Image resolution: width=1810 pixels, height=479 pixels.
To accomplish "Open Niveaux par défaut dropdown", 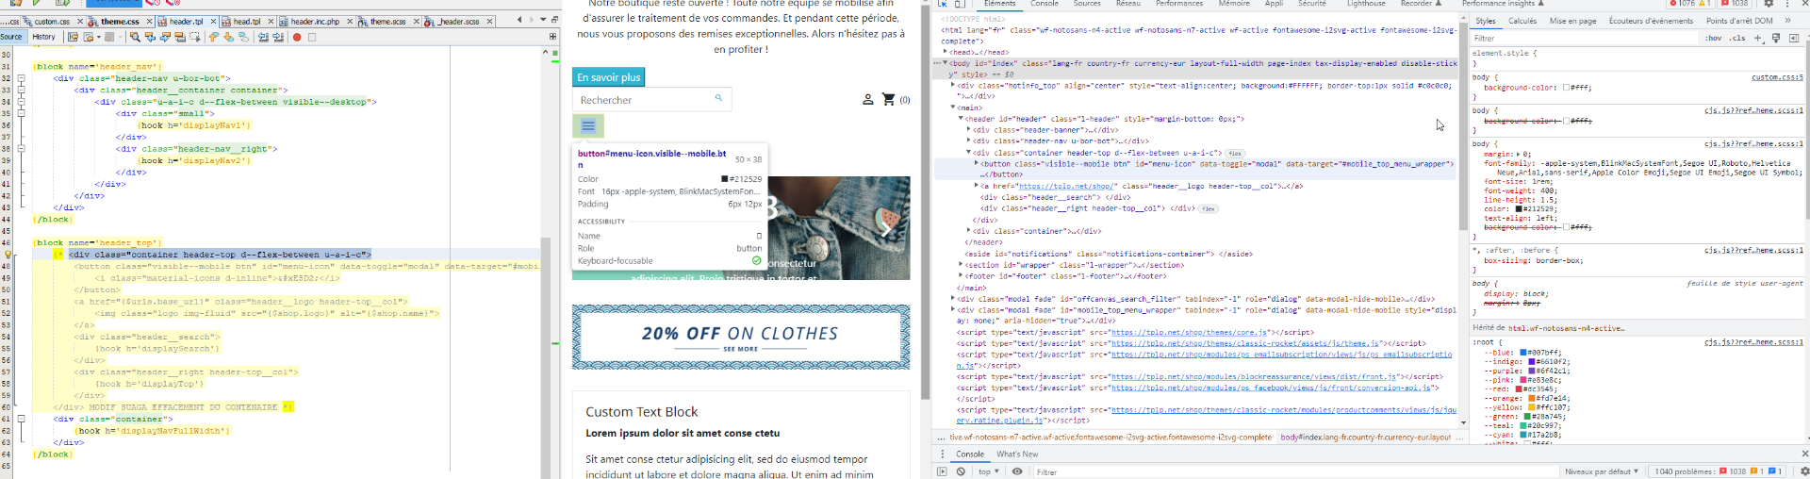I will point(1602,471).
